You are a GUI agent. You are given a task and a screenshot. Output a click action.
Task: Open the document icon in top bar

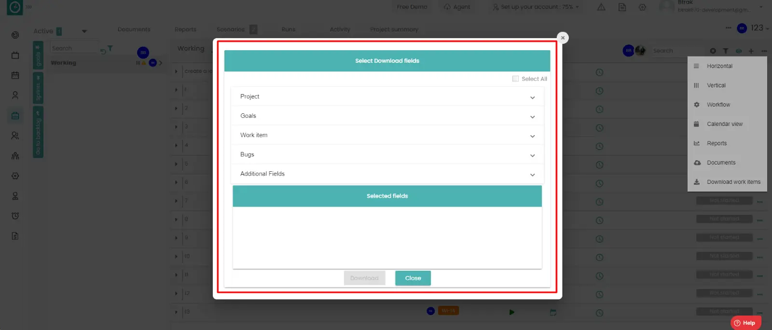pyautogui.click(x=622, y=7)
